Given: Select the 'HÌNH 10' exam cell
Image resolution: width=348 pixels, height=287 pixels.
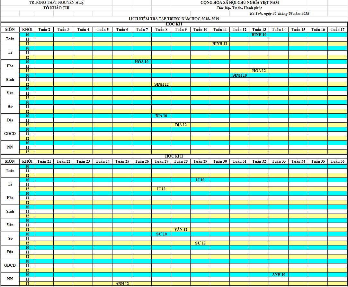Looking at the screenshot, I should (259, 35).
